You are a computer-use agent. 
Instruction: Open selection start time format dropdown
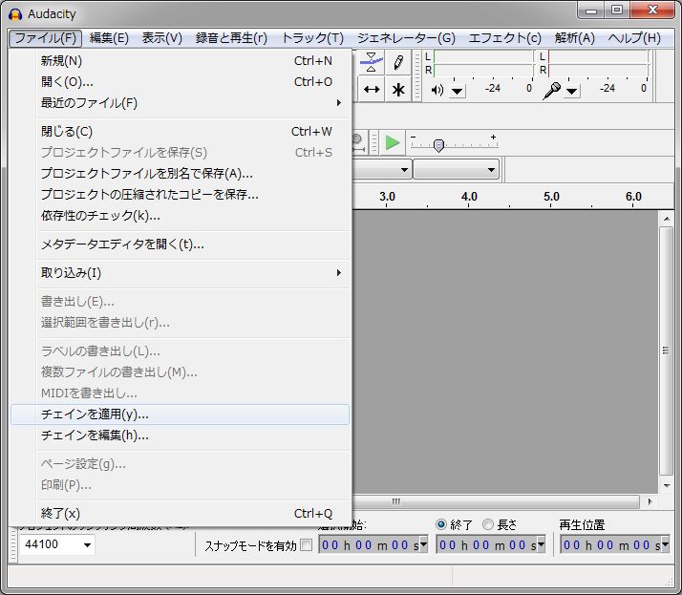pos(424,543)
